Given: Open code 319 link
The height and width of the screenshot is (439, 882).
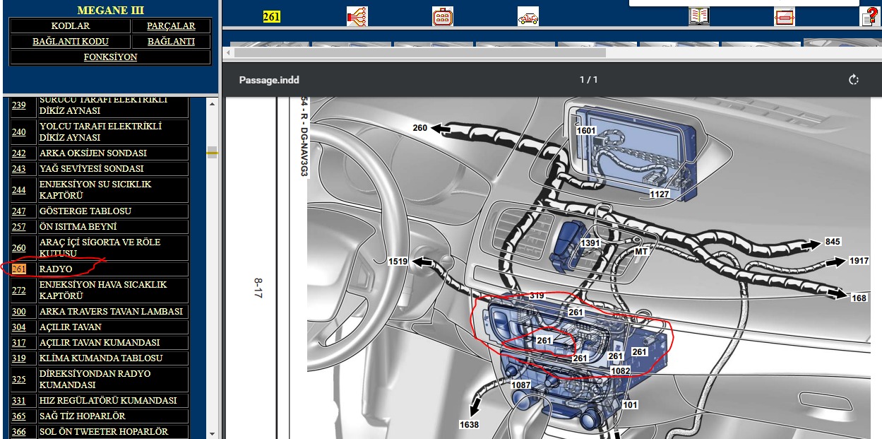Looking at the screenshot, I should point(19,358).
